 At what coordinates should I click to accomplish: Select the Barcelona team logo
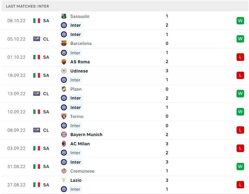pos(64,43)
